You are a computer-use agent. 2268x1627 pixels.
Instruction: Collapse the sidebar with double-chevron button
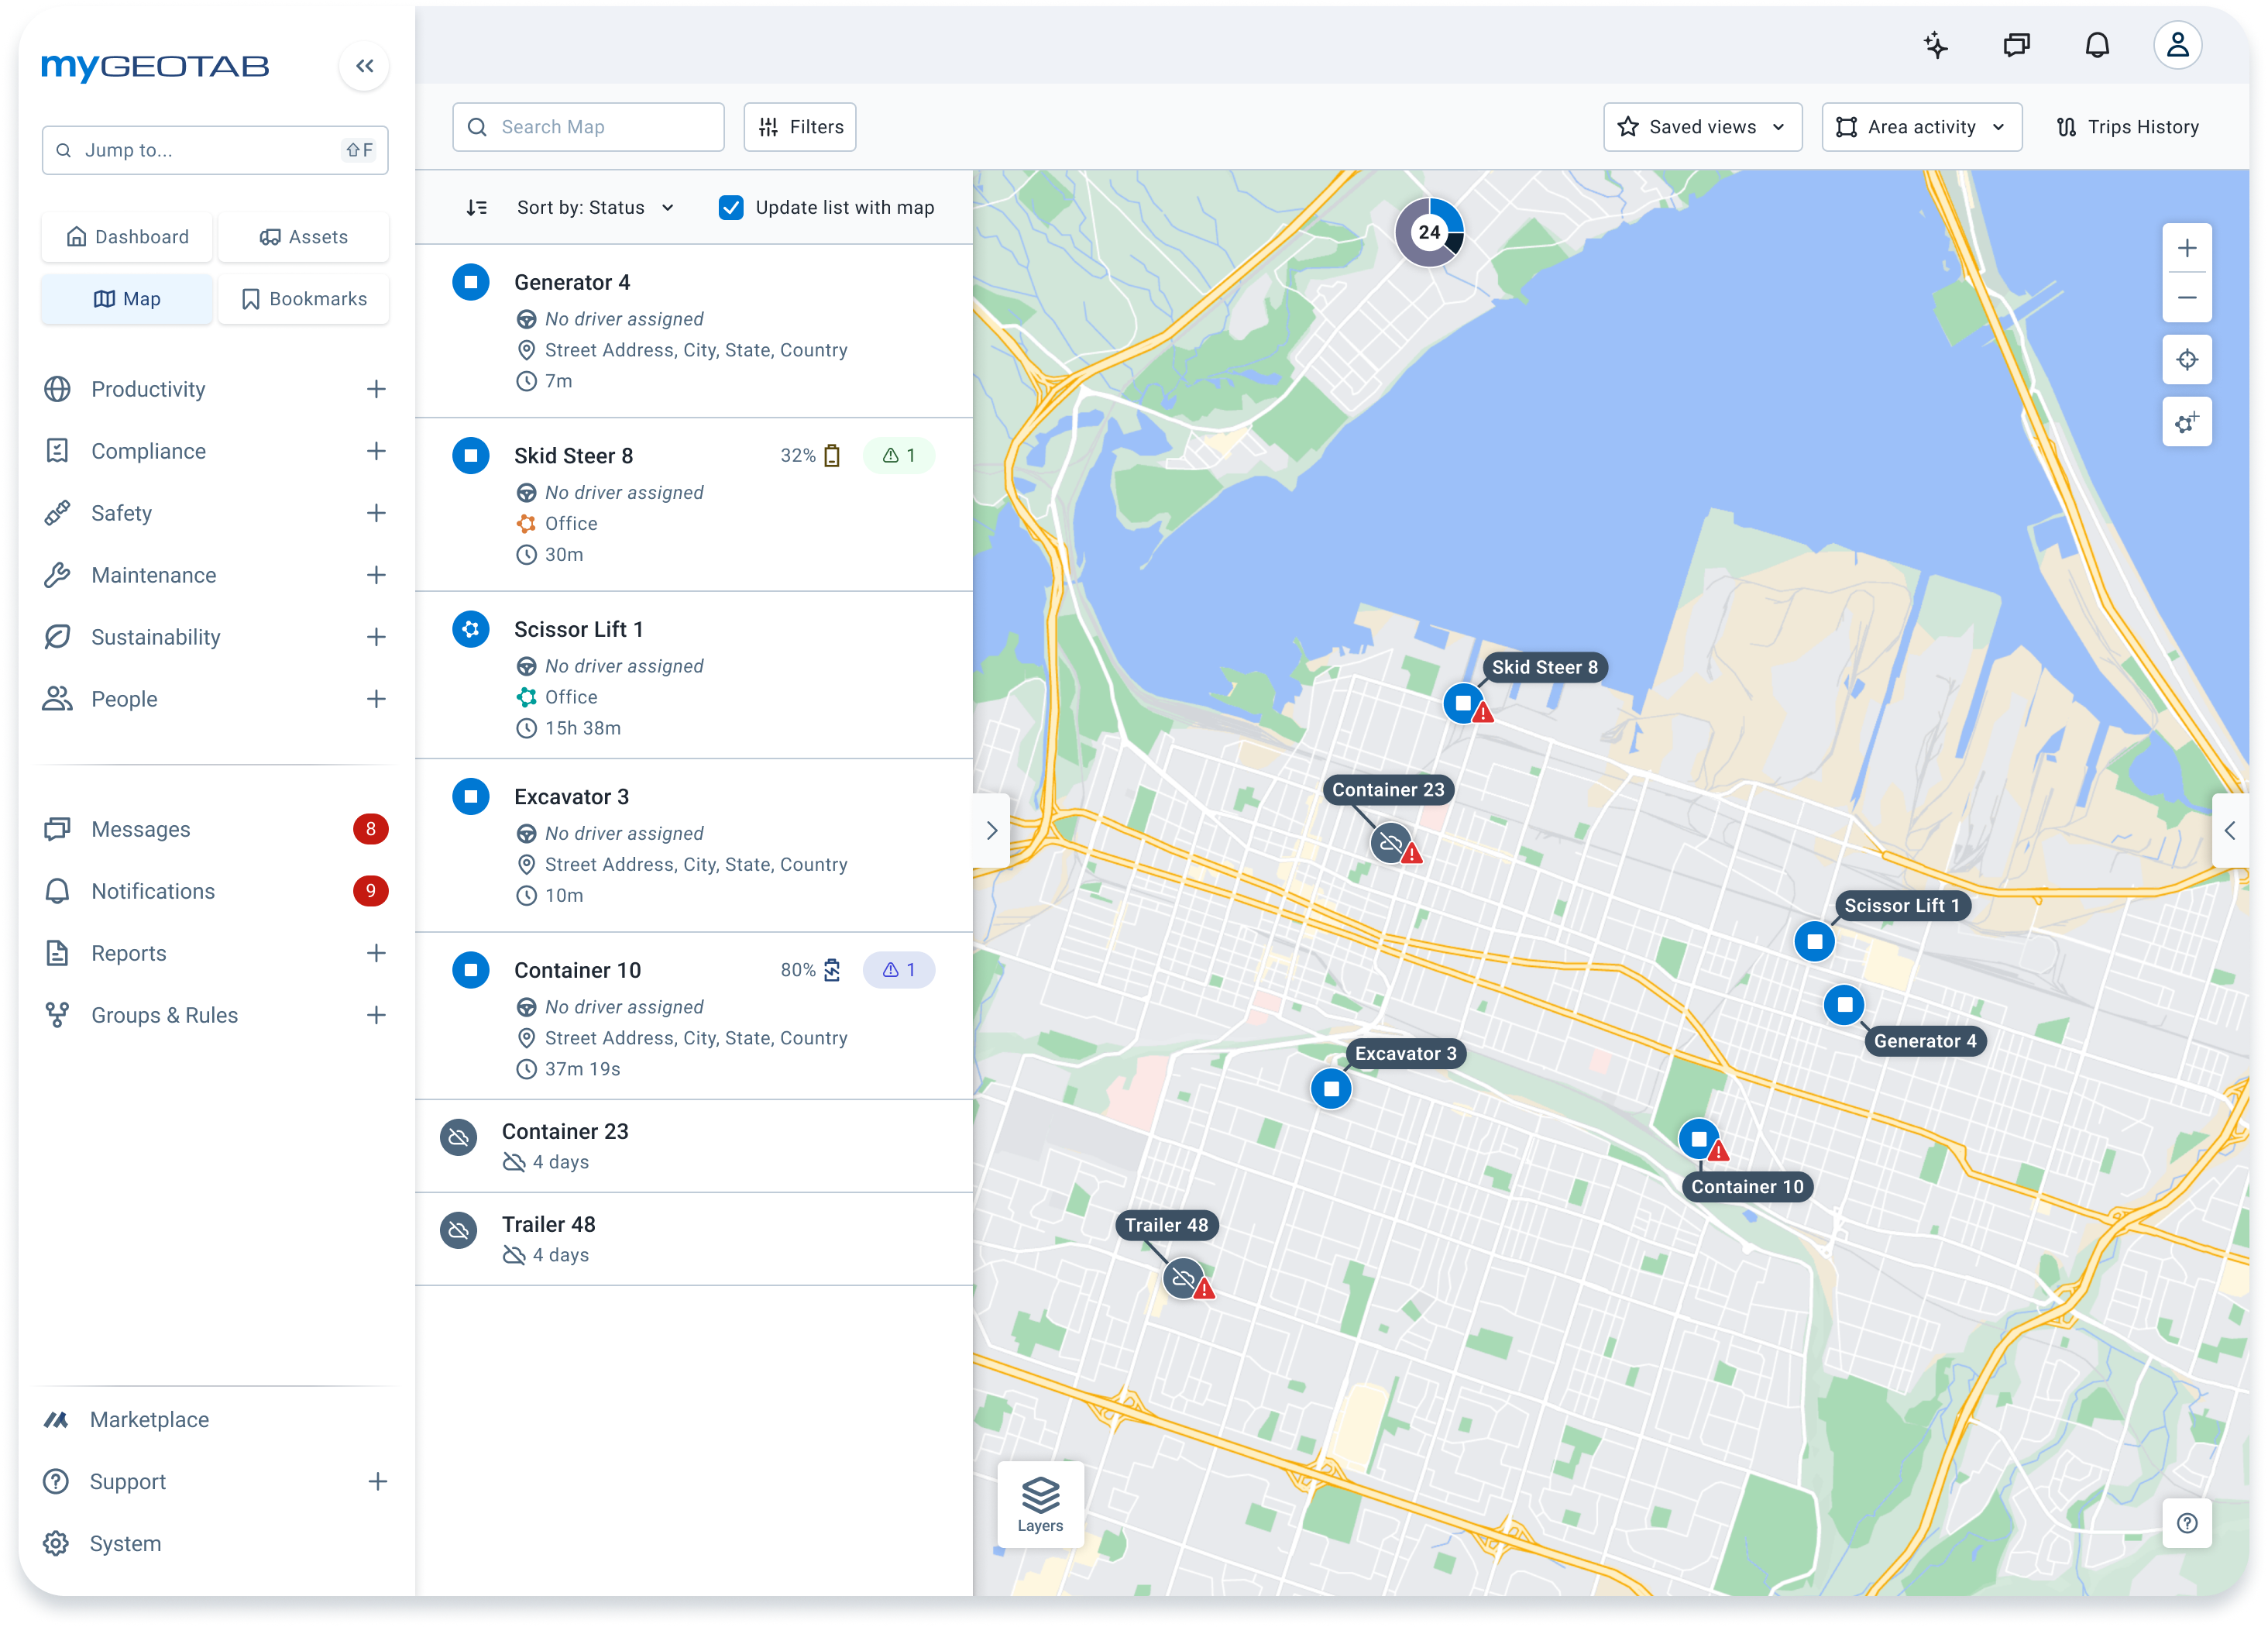tap(364, 66)
